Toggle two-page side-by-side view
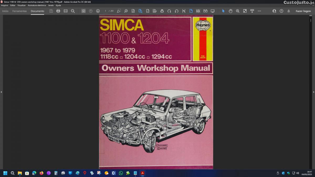Image resolution: width=315 pixels, height=177 pixels. tap(205, 11)
